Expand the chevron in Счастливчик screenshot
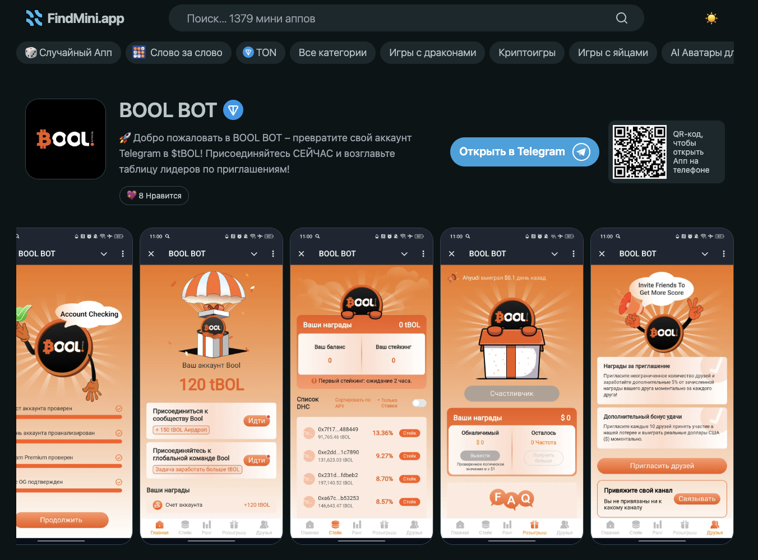758x560 pixels. 554,254
